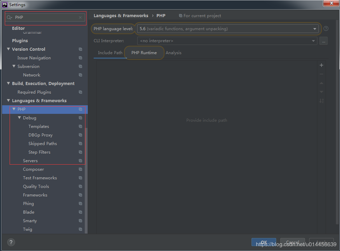Clear the PHP search field with X
The image size is (340, 251).
tap(80, 17)
